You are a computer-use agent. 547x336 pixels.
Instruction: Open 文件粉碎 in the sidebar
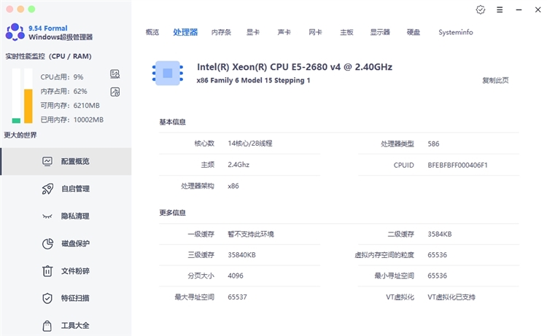pyautogui.click(x=66, y=271)
